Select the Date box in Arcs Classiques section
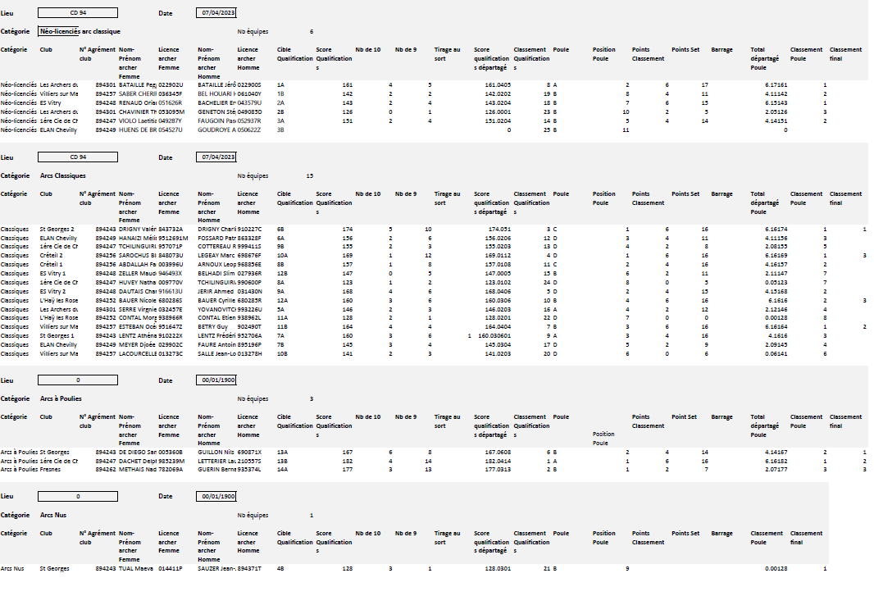874x596 pixels. pos(216,157)
